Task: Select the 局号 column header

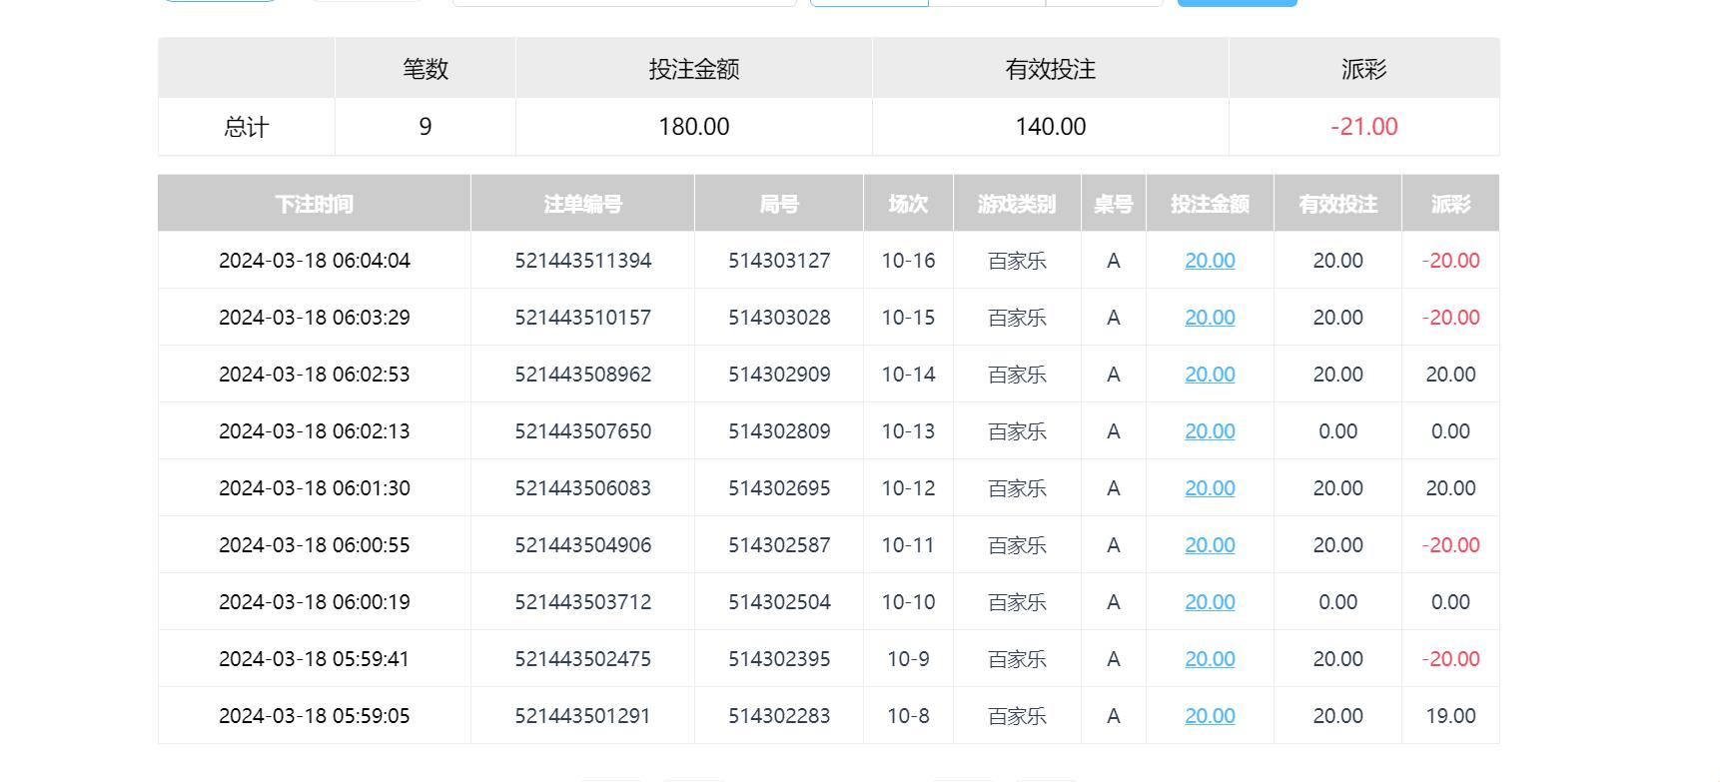Action: point(779,204)
